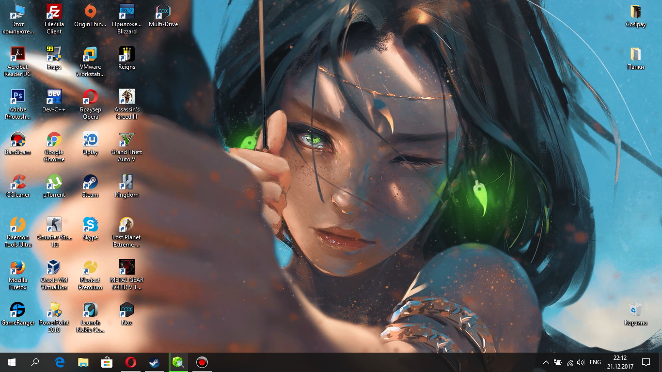Select the µTorrent shortcut
The width and height of the screenshot is (662, 372).
click(54, 186)
